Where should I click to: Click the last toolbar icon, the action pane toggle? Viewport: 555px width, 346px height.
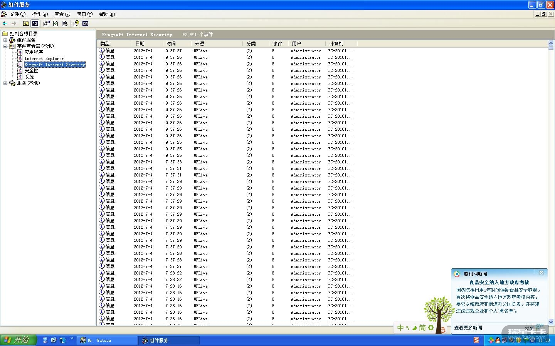pyautogui.click(x=85, y=23)
